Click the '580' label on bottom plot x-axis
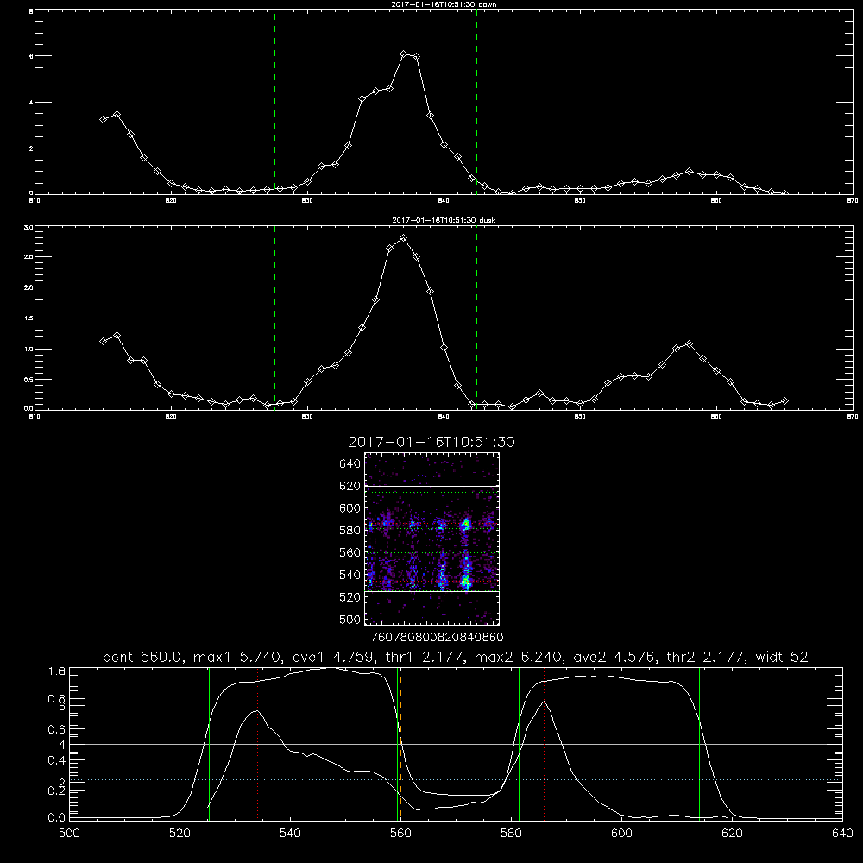Screen dimensions: 863x863 (x=511, y=834)
